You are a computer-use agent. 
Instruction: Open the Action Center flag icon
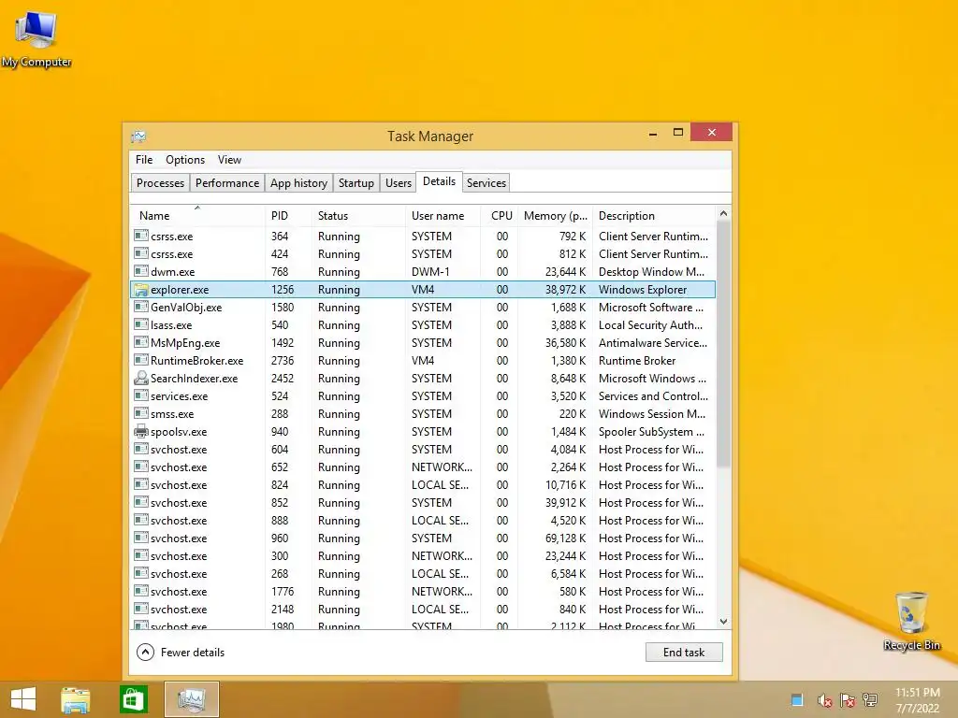[x=848, y=700]
